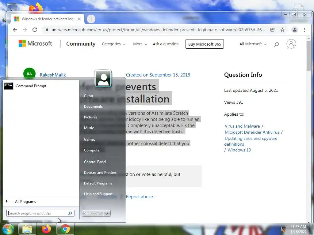Expand the All Microsoft dropdown
This screenshot has height=235, width=314.
pos(253,44)
